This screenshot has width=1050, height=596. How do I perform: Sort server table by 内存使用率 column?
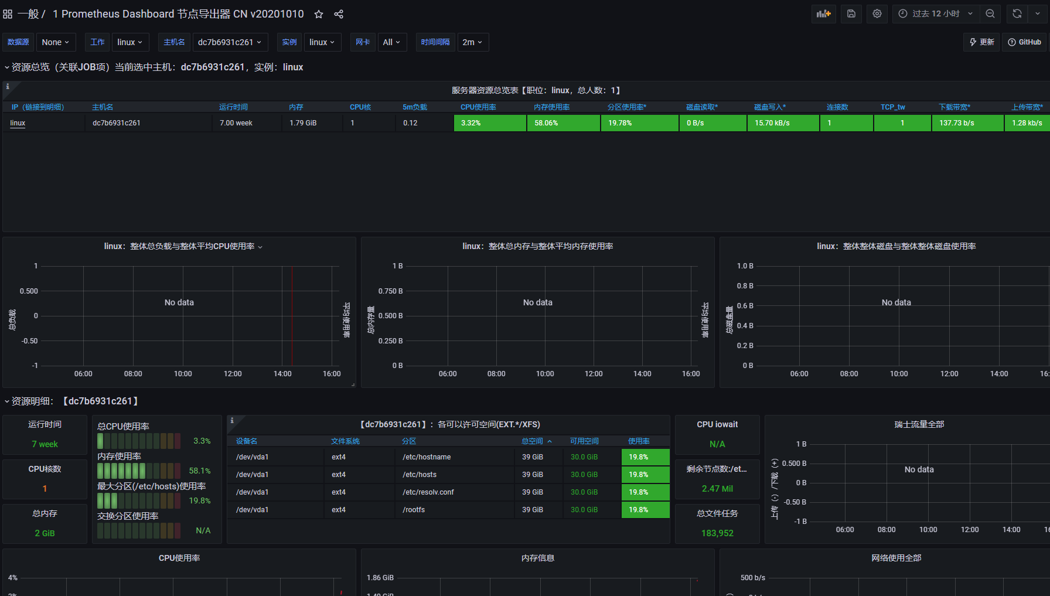click(x=551, y=107)
